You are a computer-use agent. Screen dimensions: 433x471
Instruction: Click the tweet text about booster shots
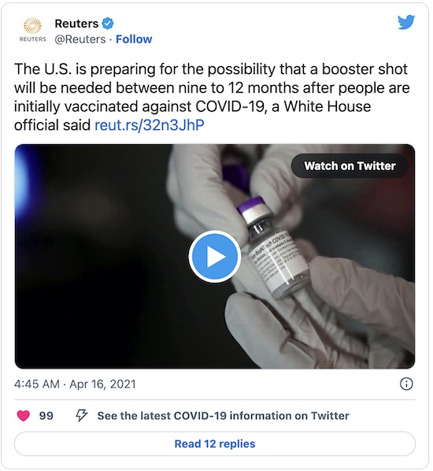pos(212,97)
